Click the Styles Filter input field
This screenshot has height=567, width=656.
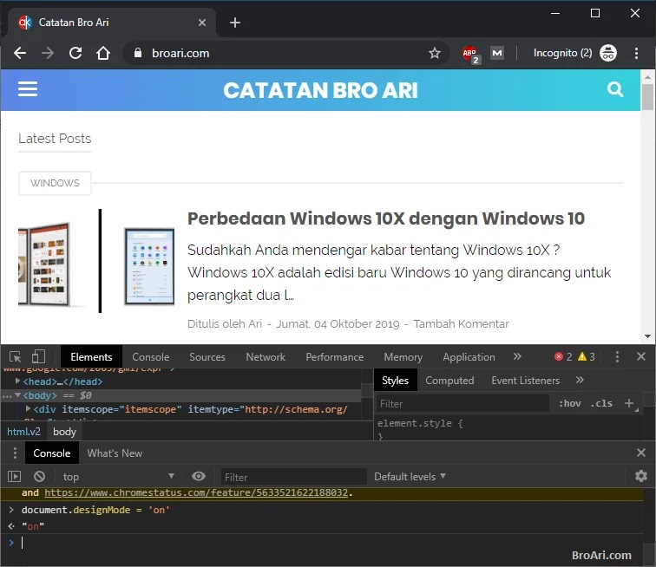click(x=462, y=403)
